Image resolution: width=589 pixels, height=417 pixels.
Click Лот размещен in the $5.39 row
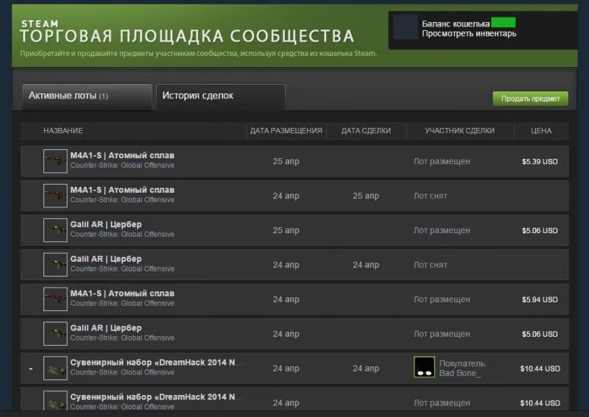pos(442,161)
